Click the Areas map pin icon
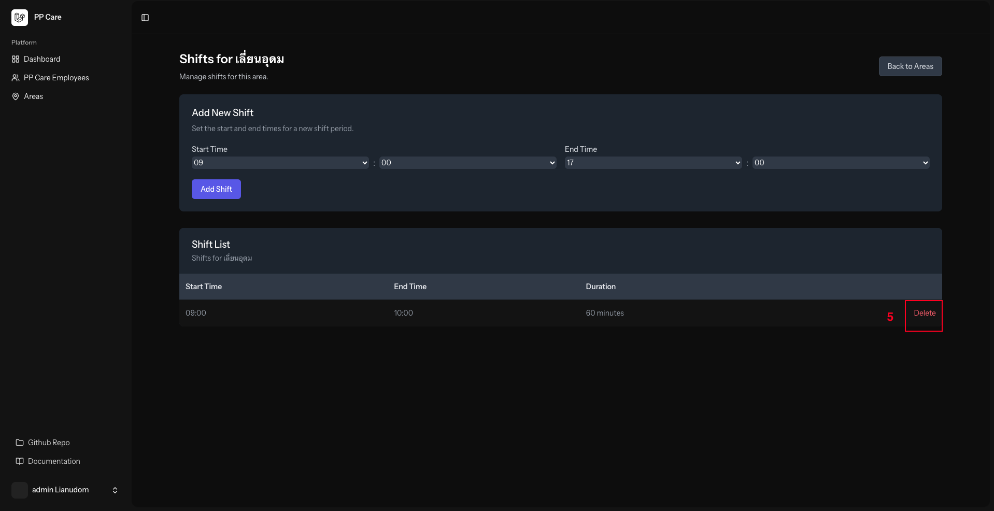This screenshot has height=511, width=994. coord(16,96)
